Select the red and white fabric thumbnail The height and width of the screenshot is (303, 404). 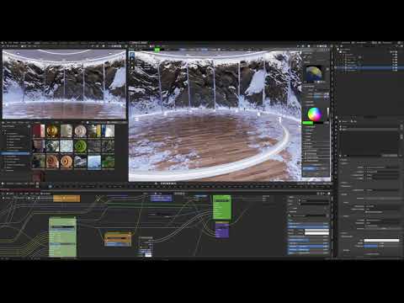[39, 131]
